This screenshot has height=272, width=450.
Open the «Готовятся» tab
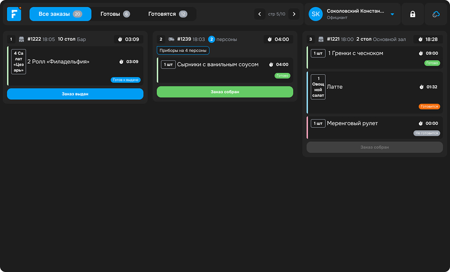(167, 14)
